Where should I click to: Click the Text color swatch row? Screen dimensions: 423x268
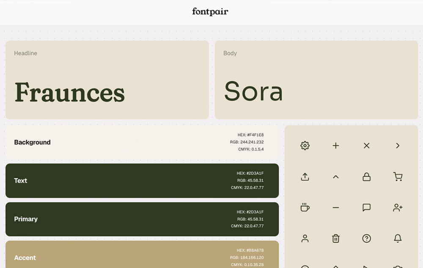[142, 180]
